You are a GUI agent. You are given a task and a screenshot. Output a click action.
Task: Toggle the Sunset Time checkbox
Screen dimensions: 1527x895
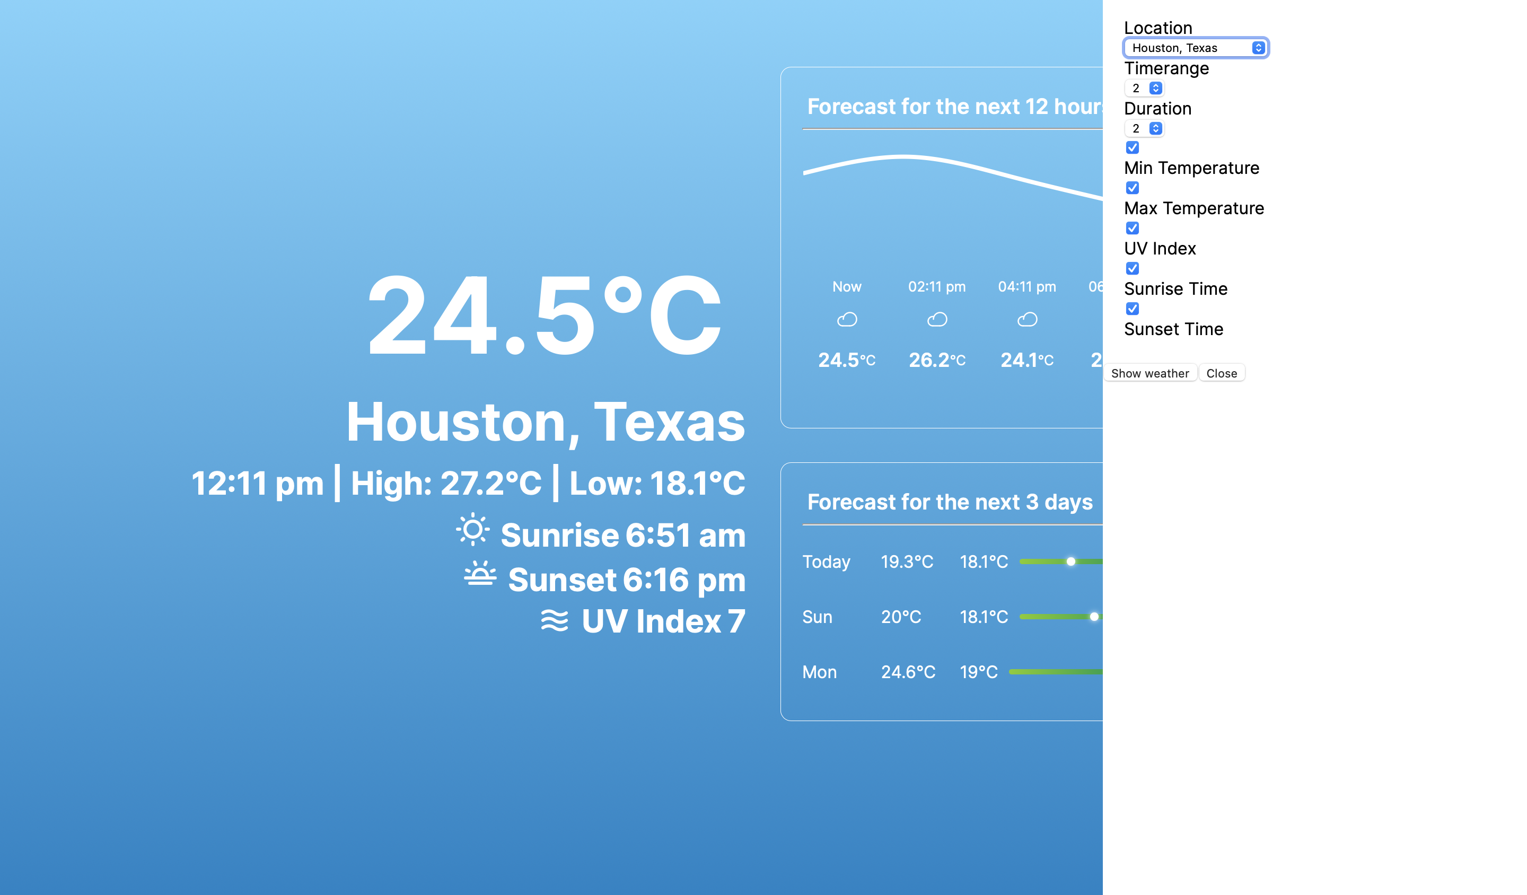tap(1132, 309)
